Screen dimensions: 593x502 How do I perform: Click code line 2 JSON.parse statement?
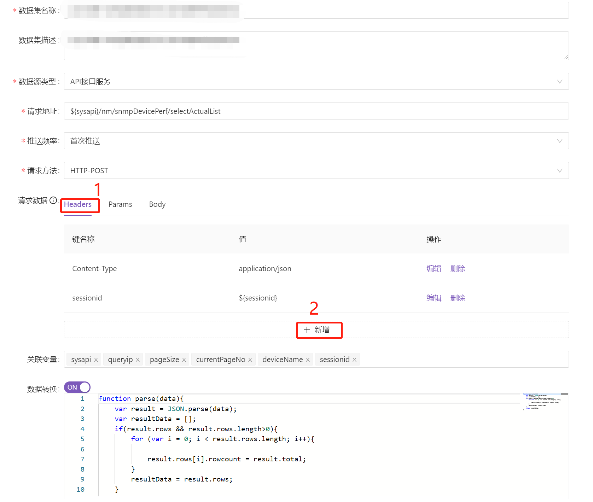pos(175,409)
